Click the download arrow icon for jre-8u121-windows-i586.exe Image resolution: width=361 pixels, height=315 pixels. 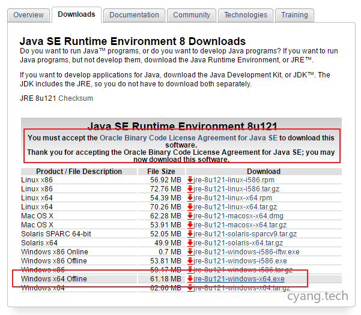point(190,261)
